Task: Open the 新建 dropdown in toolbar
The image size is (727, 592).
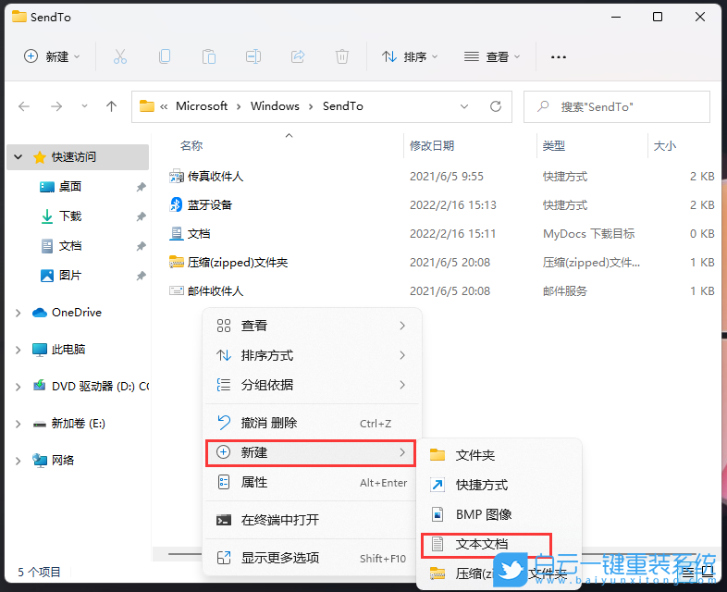Action: click(x=52, y=56)
